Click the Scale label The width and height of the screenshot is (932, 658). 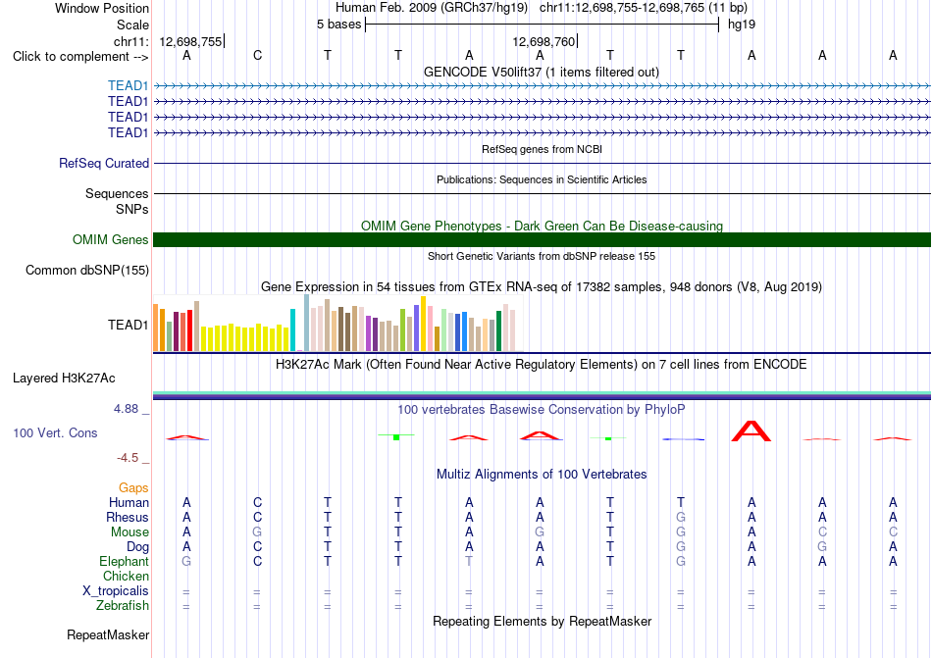tap(132, 25)
